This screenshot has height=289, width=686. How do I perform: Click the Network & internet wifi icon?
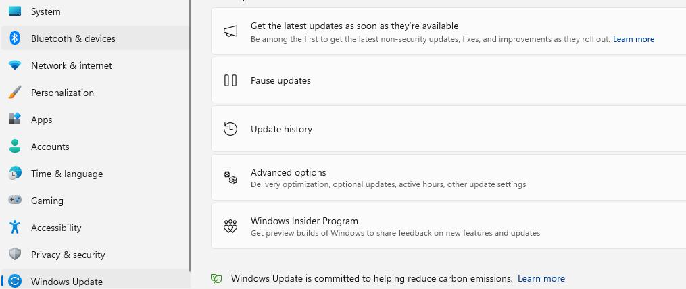coord(15,65)
